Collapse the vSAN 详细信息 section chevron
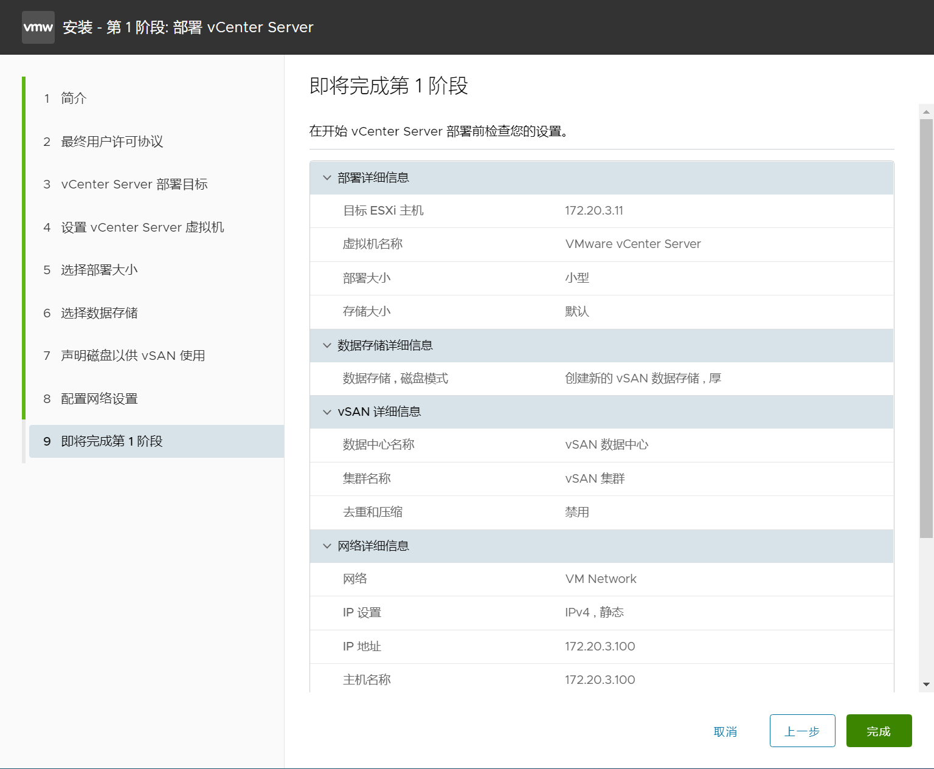The image size is (934, 769). pyautogui.click(x=327, y=412)
